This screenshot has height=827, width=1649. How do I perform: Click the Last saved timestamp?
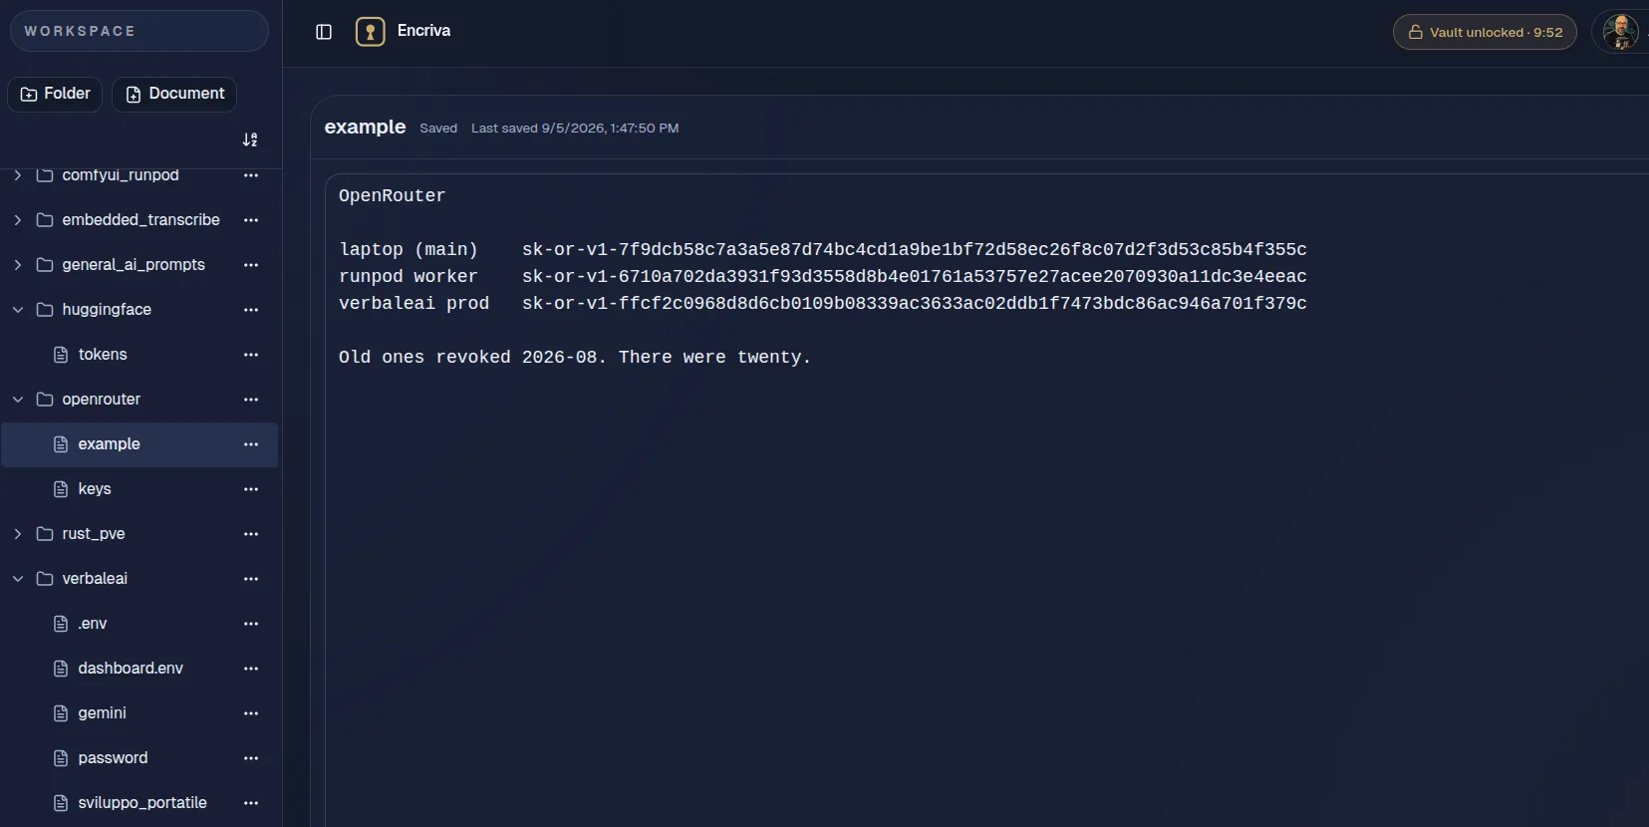pyautogui.click(x=575, y=129)
